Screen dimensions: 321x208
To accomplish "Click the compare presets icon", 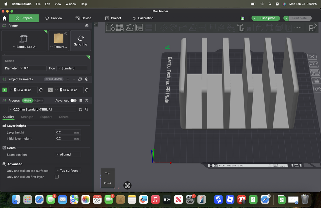I will 87,101.
